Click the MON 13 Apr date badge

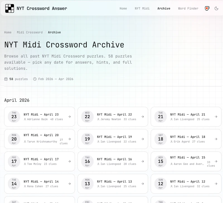click(x=87, y=184)
